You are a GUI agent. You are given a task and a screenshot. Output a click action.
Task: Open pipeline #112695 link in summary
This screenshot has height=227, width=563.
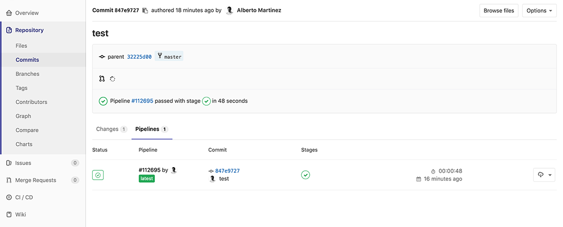(142, 101)
